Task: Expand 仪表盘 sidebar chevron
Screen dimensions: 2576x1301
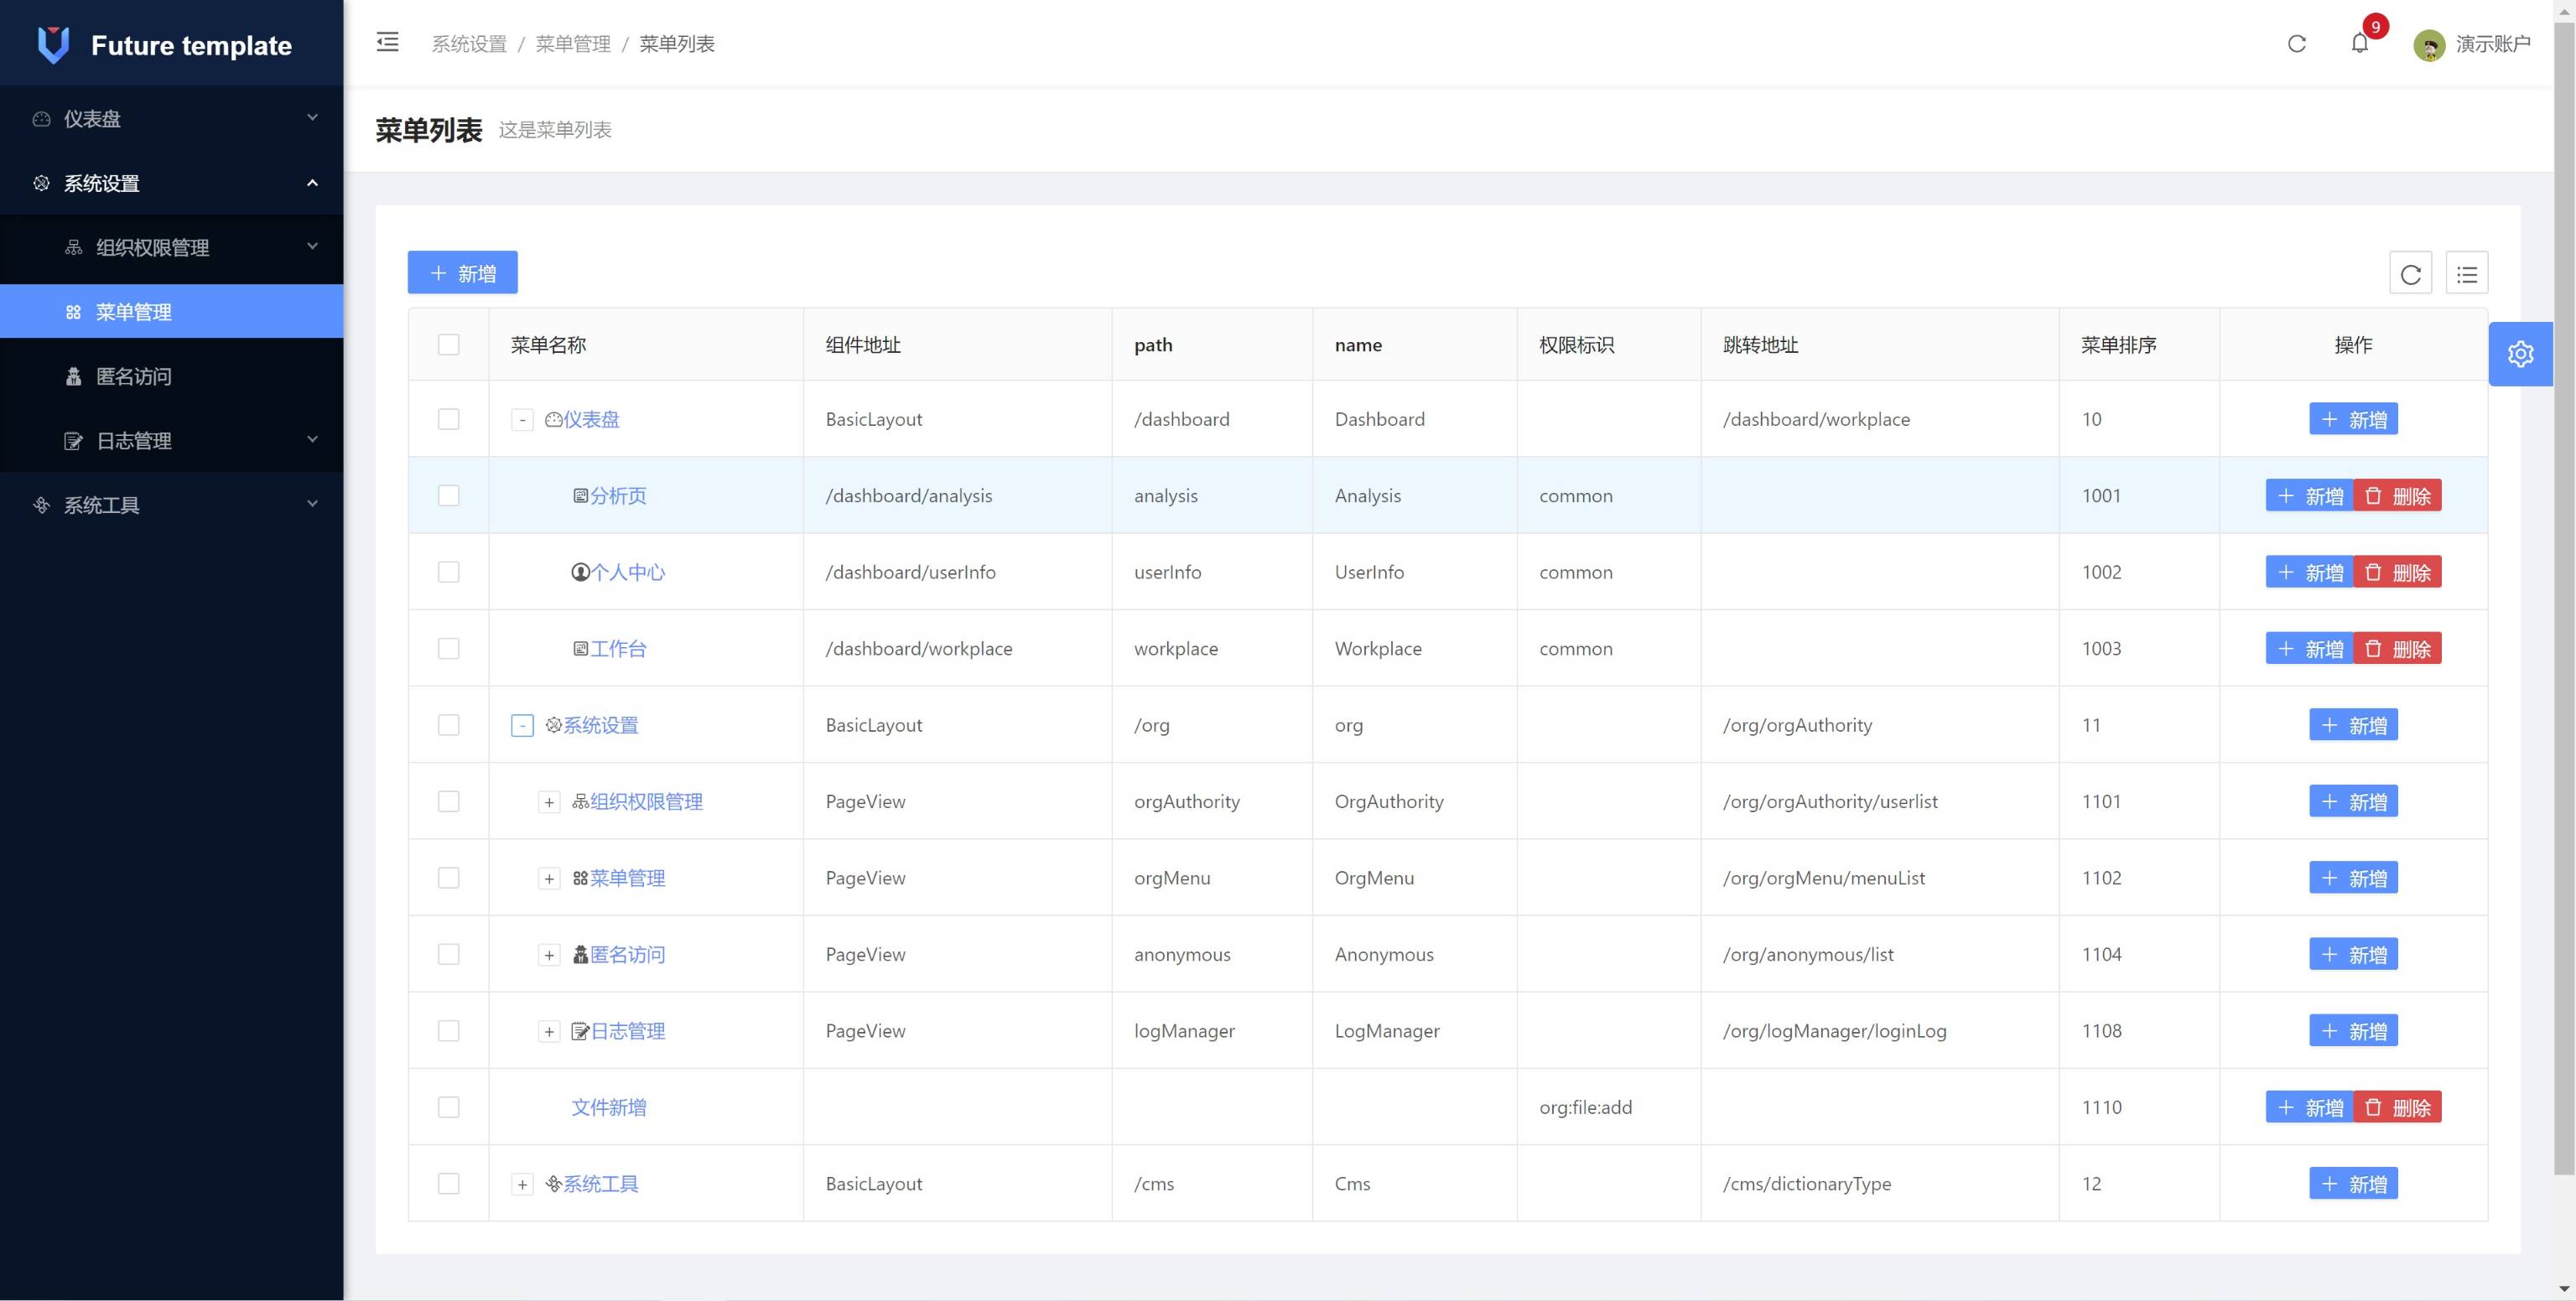Action: (312, 118)
